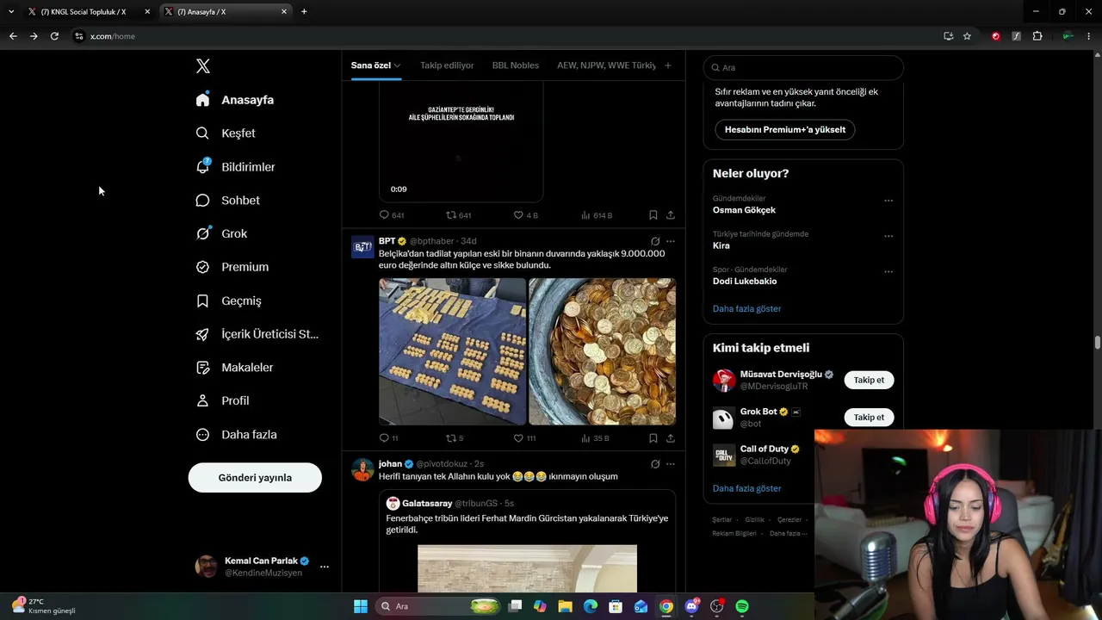The height and width of the screenshot is (620, 1102).
Task: Repost the BPT post
Action: click(455, 438)
